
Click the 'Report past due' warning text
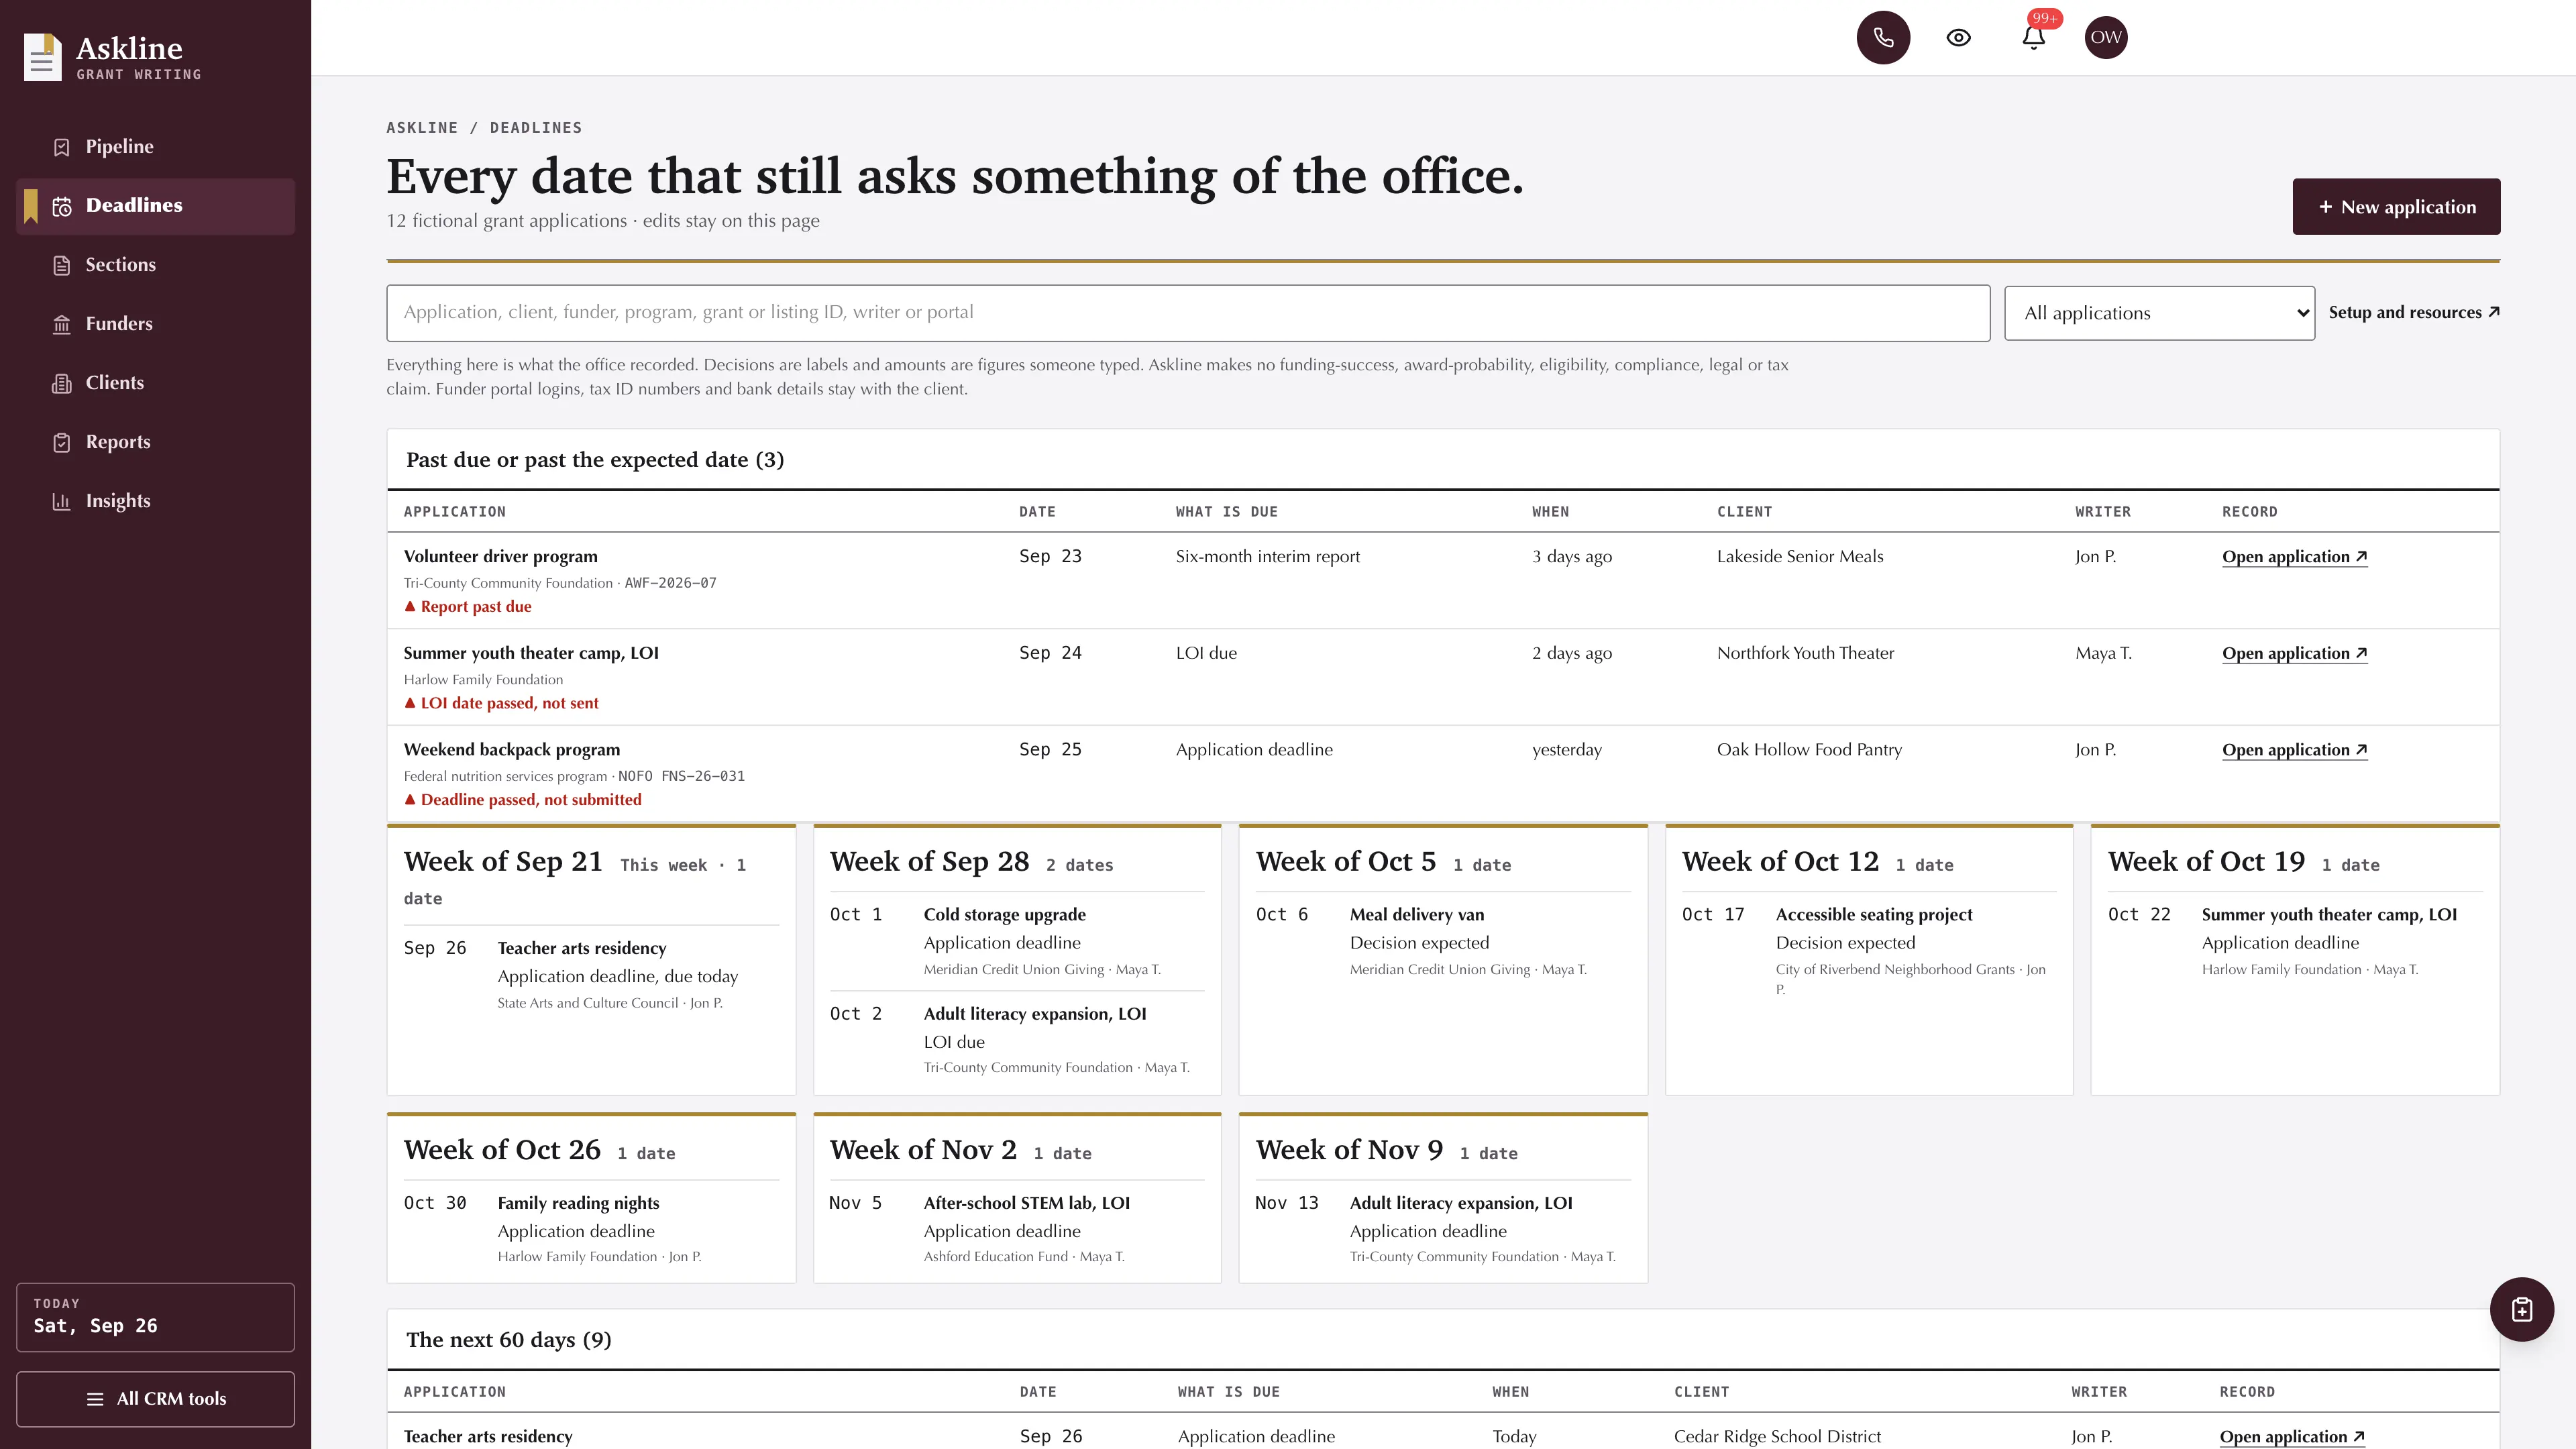pyautogui.click(x=476, y=606)
